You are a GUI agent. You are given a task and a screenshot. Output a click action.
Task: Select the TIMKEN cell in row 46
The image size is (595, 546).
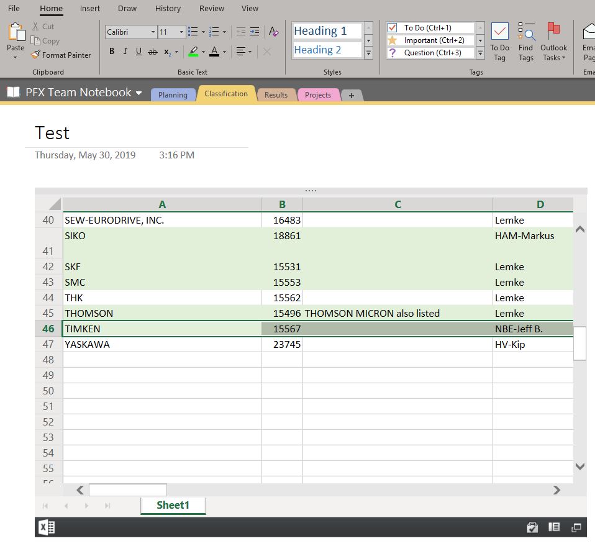[162, 329]
